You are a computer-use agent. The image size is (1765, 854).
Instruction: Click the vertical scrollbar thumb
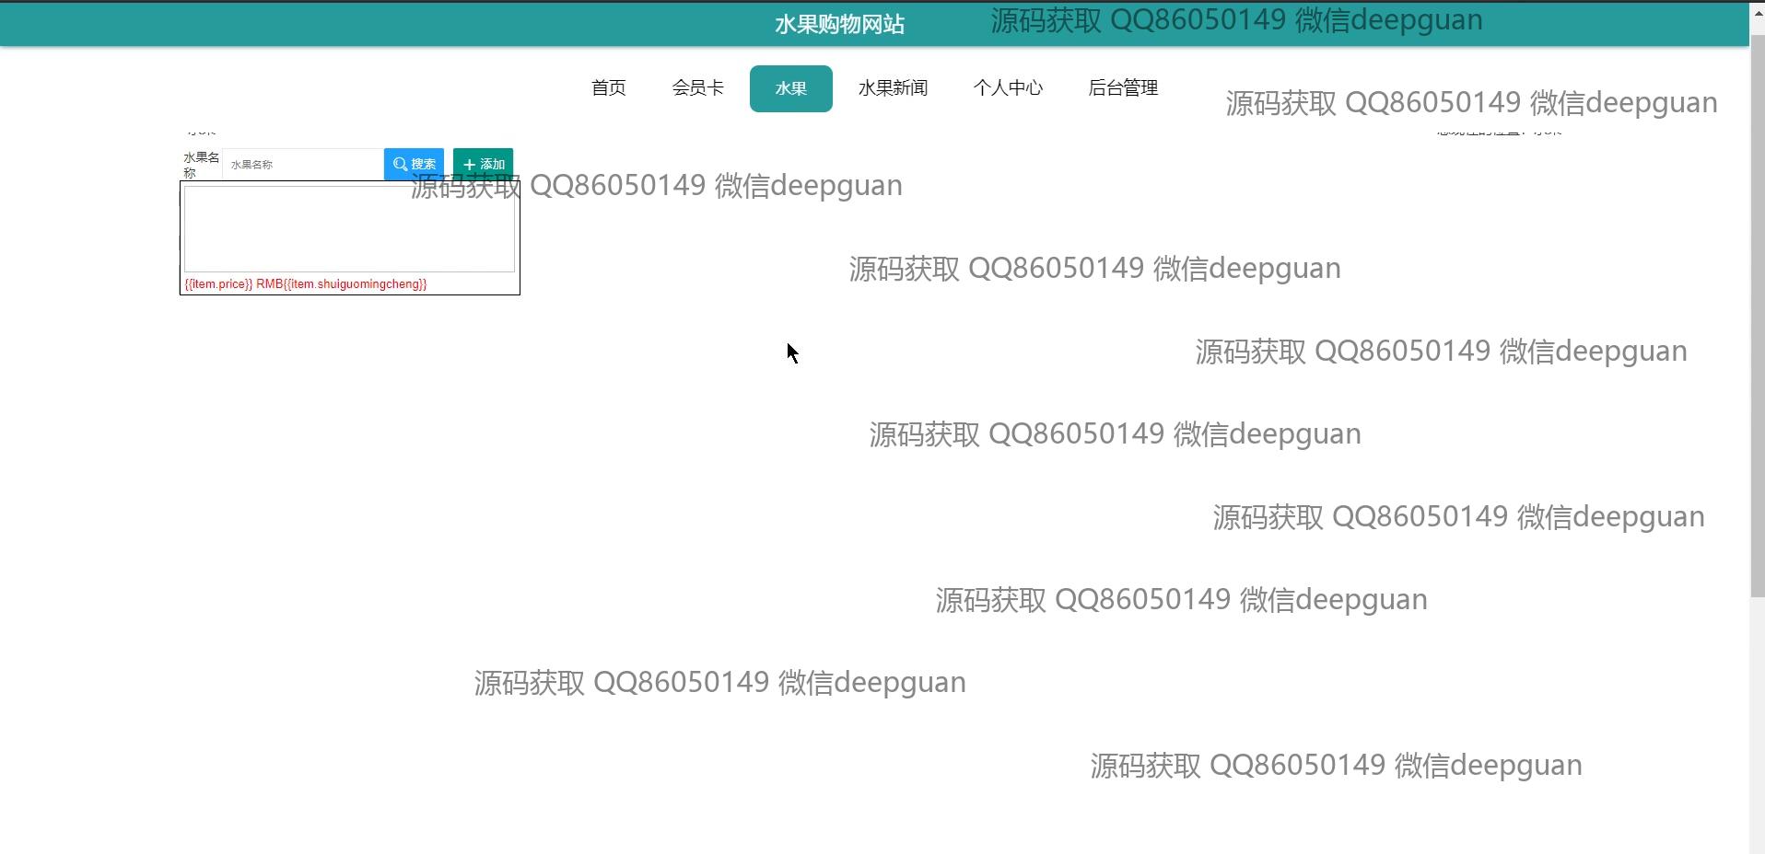tap(1757, 313)
